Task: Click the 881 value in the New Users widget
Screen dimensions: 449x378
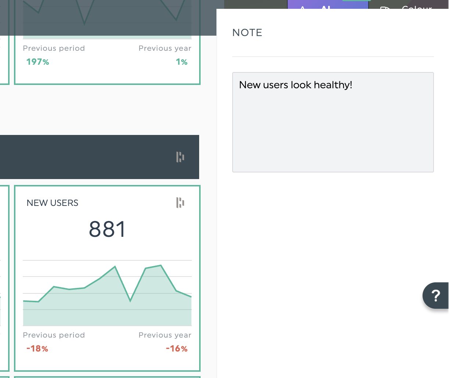Action: pos(107,229)
